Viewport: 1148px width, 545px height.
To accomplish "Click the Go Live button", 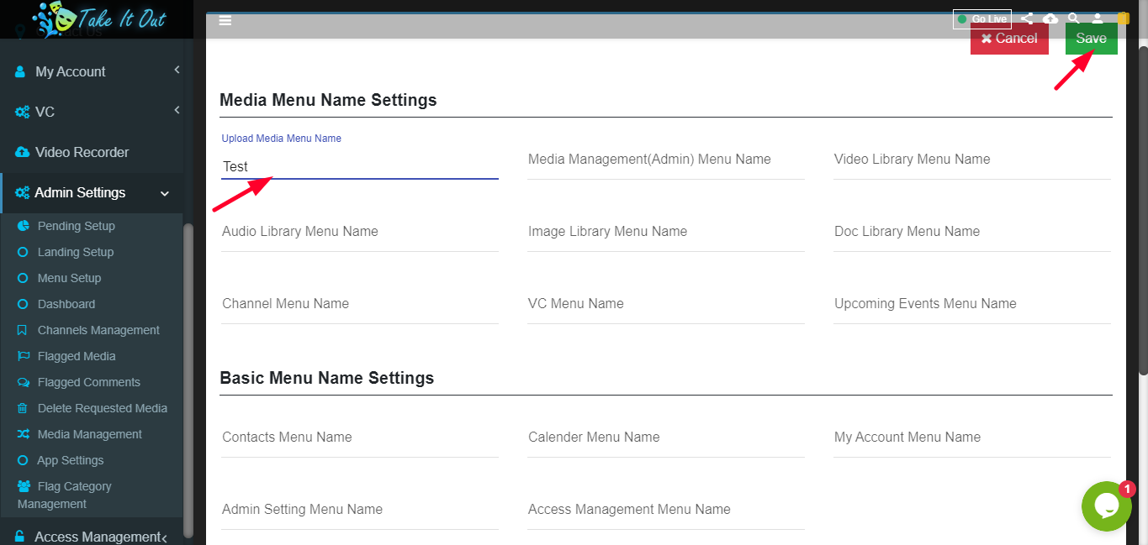I will click(x=981, y=18).
